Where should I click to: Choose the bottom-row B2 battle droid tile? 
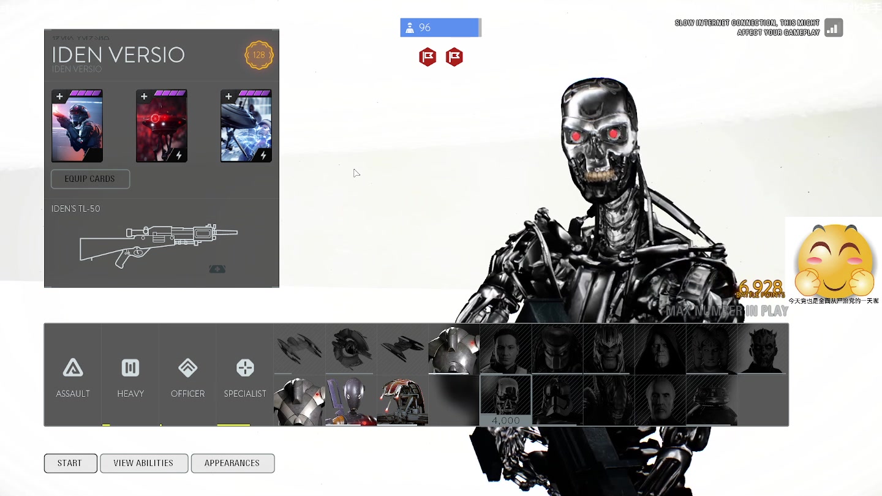pos(300,400)
